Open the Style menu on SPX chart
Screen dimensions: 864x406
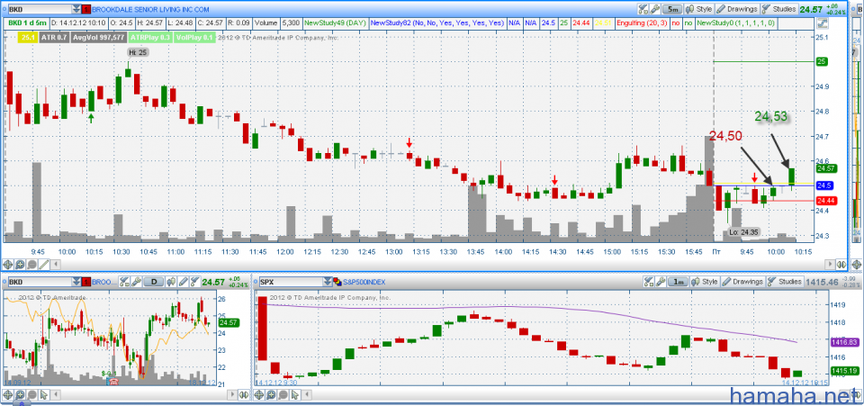pos(705,282)
